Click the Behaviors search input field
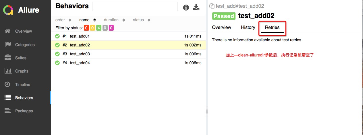This screenshot has width=363, height=135. (x=135, y=7)
